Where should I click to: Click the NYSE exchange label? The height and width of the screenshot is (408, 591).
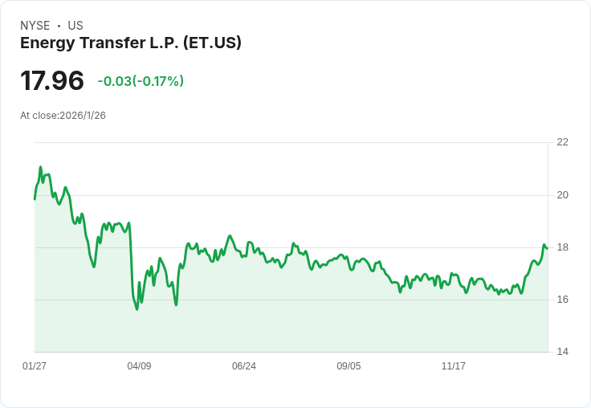point(35,26)
